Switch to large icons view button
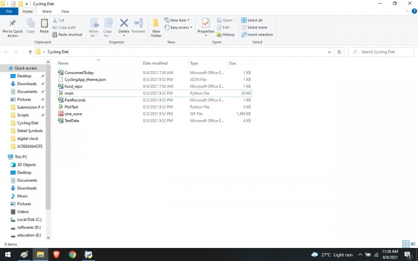 (413, 244)
